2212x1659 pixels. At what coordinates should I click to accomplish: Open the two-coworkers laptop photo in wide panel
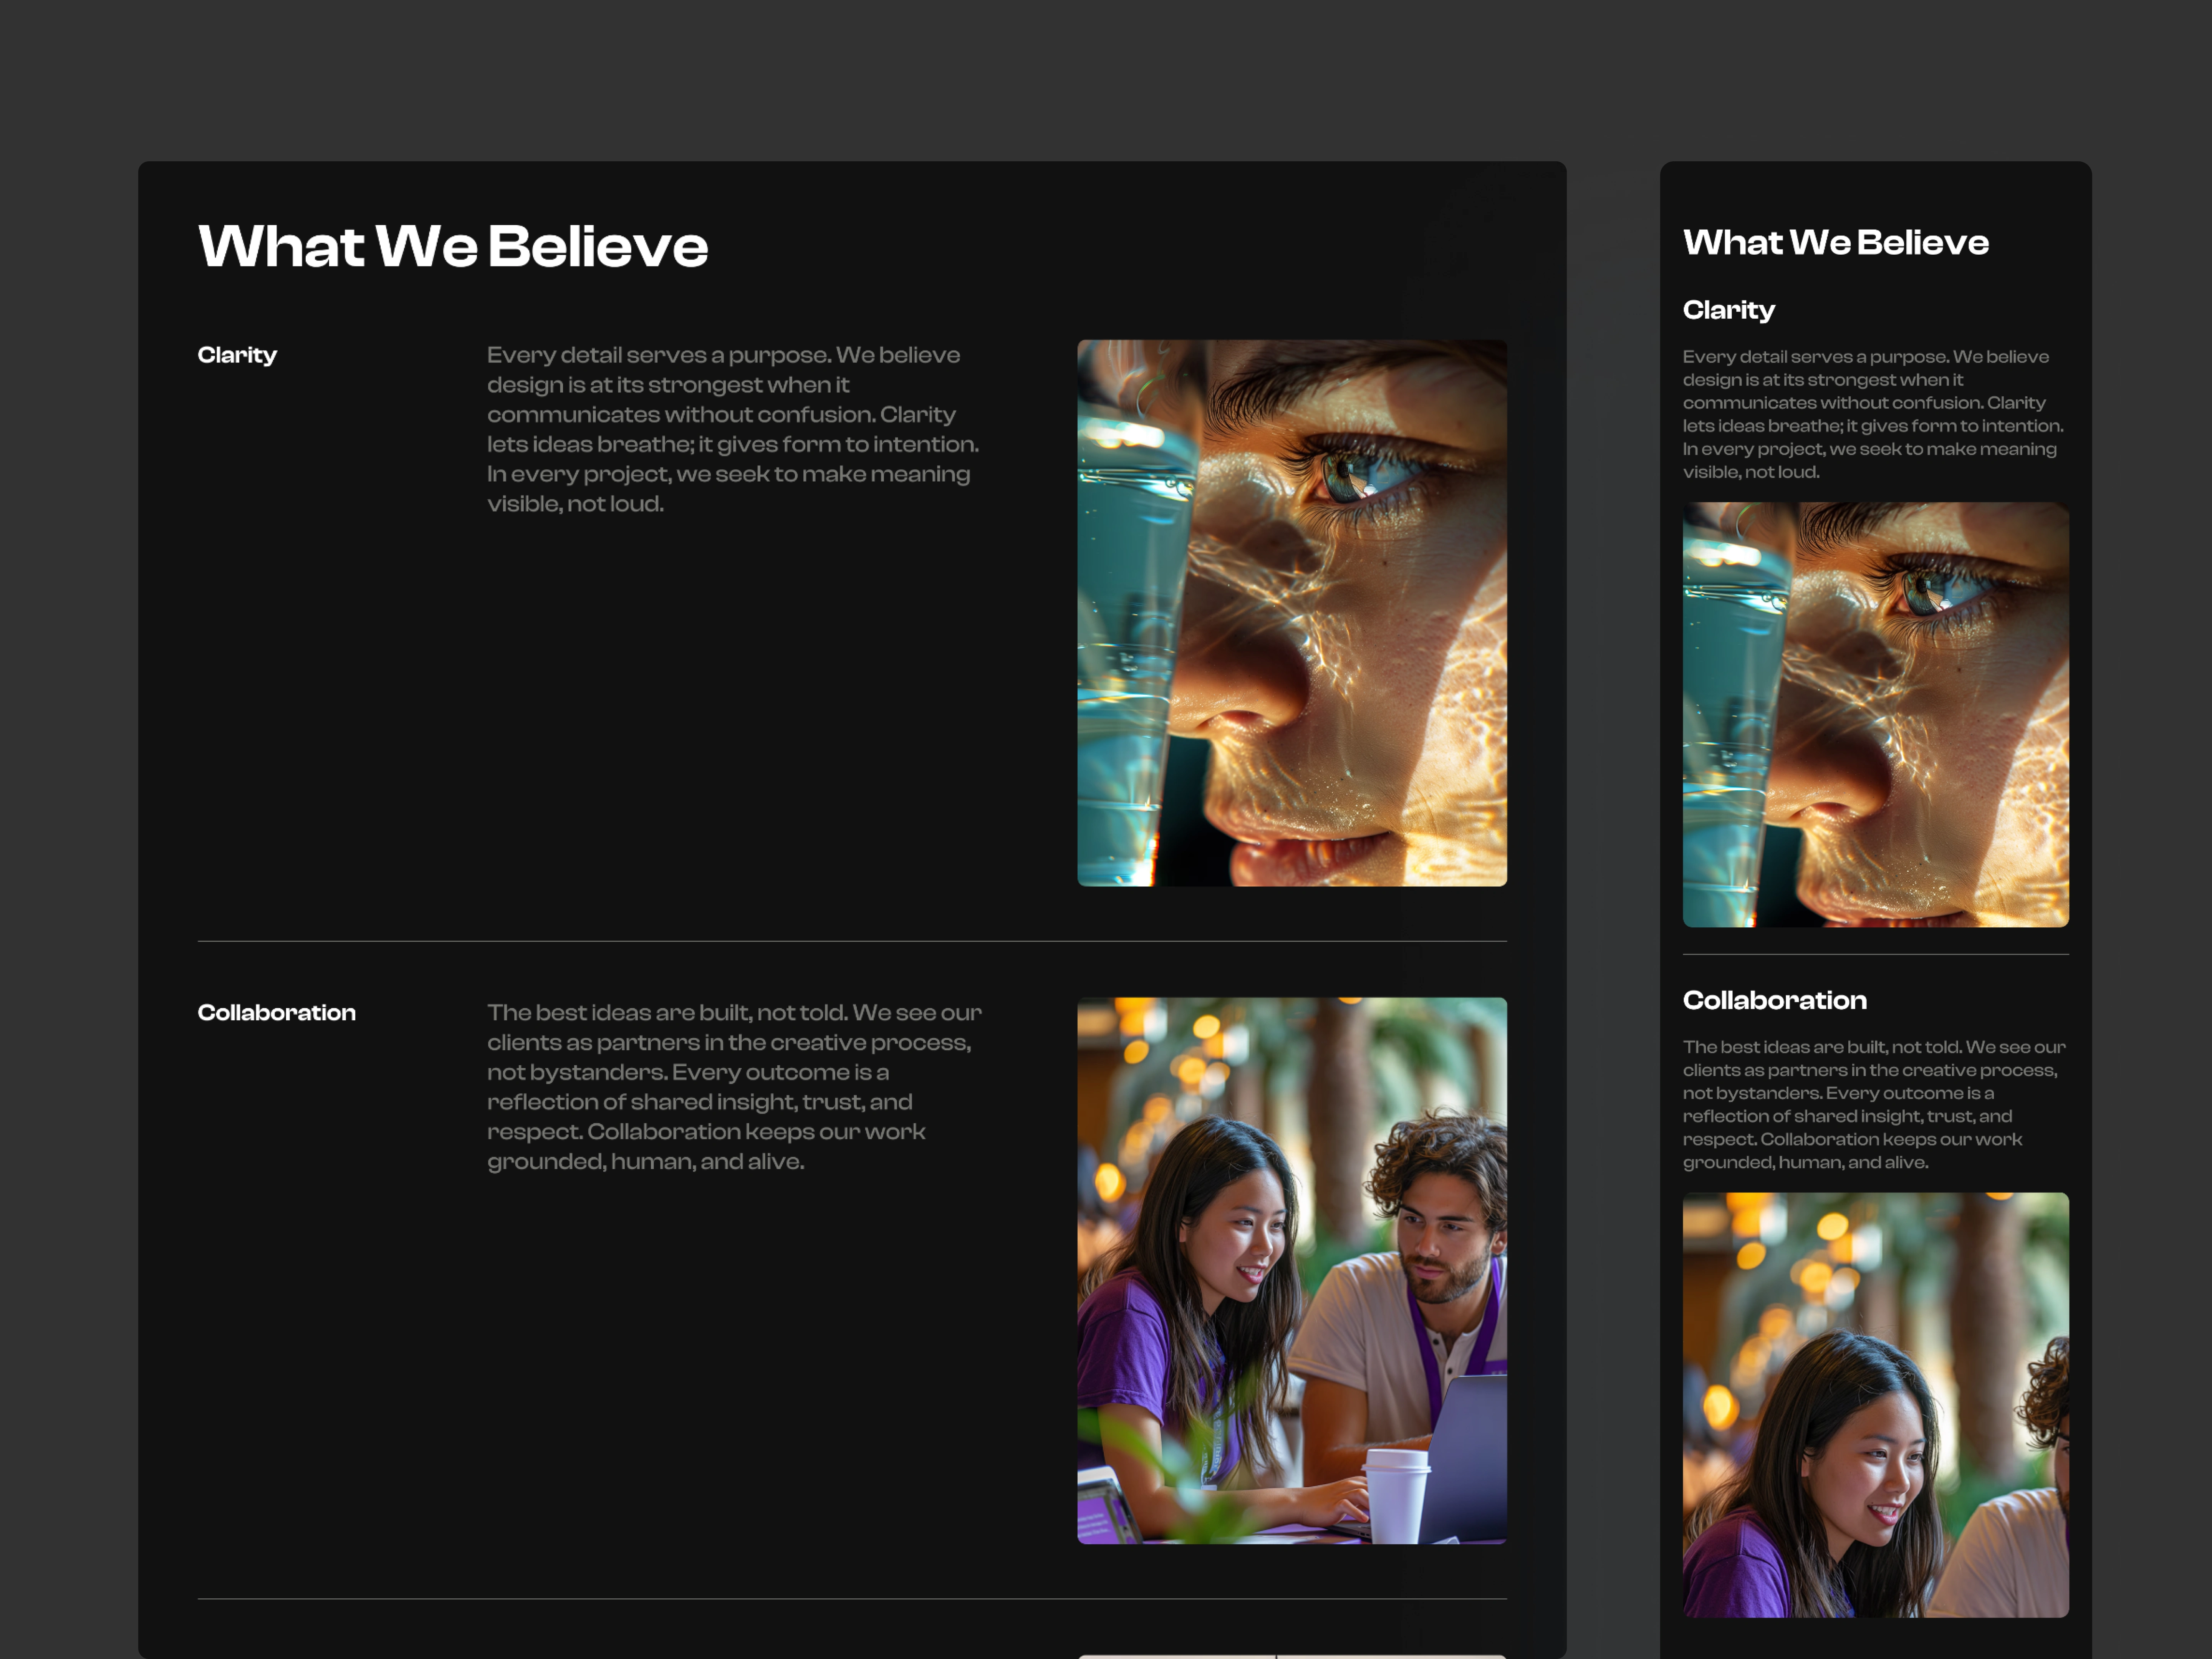coord(1291,1270)
